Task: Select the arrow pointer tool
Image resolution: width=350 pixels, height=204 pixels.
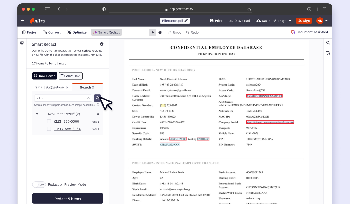Action: point(153,32)
